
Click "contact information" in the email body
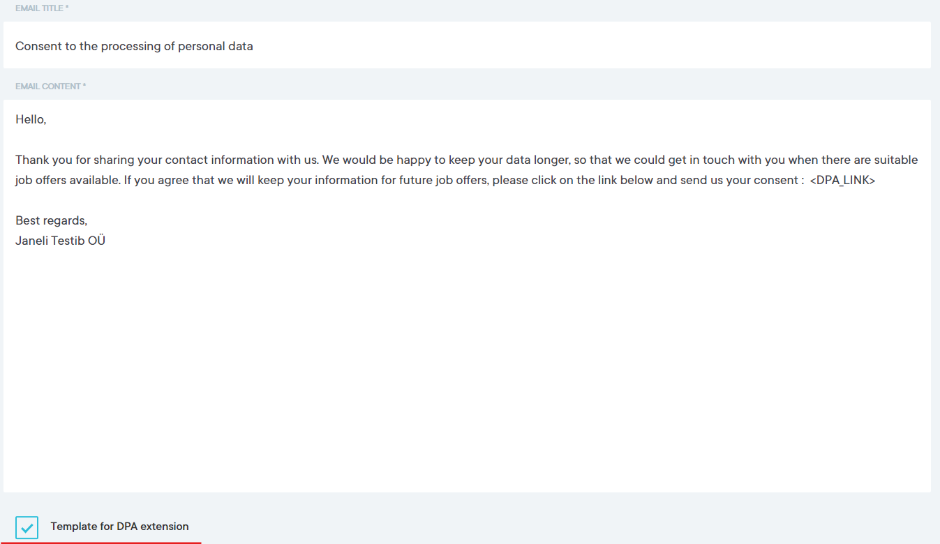[x=214, y=160]
